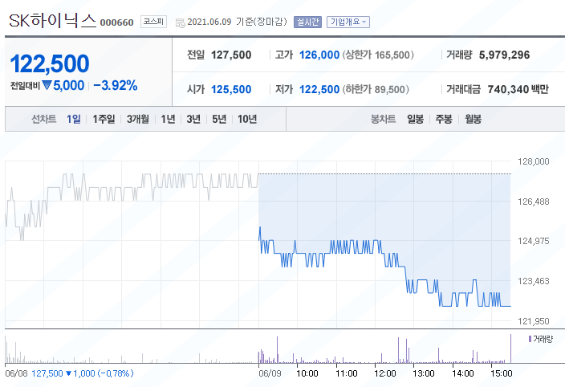565x387 pixels.
Task: Open the 기업개요 dropdown
Action: click(x=348, y=22)
